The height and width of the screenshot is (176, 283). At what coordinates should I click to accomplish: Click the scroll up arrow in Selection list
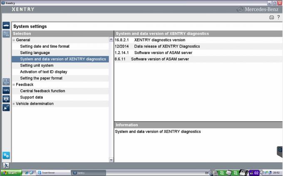pos(111,40)
